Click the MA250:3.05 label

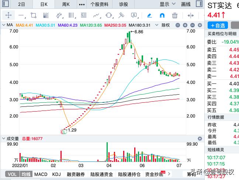click(x=115, y=25)
